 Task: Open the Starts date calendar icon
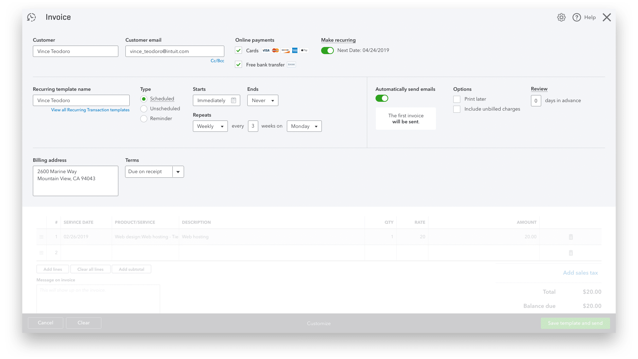click(234, 100)
